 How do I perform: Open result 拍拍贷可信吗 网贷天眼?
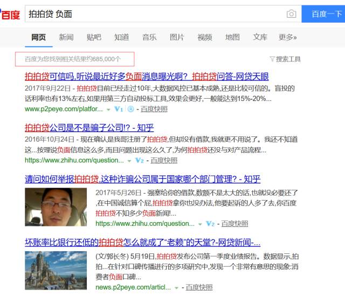147,77
